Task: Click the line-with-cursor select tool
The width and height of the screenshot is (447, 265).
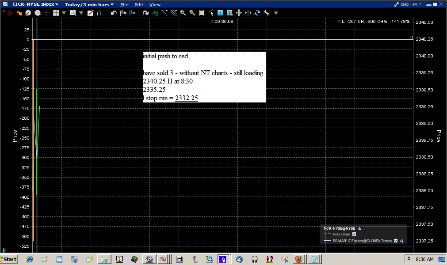Action: (x=210, y=13)
